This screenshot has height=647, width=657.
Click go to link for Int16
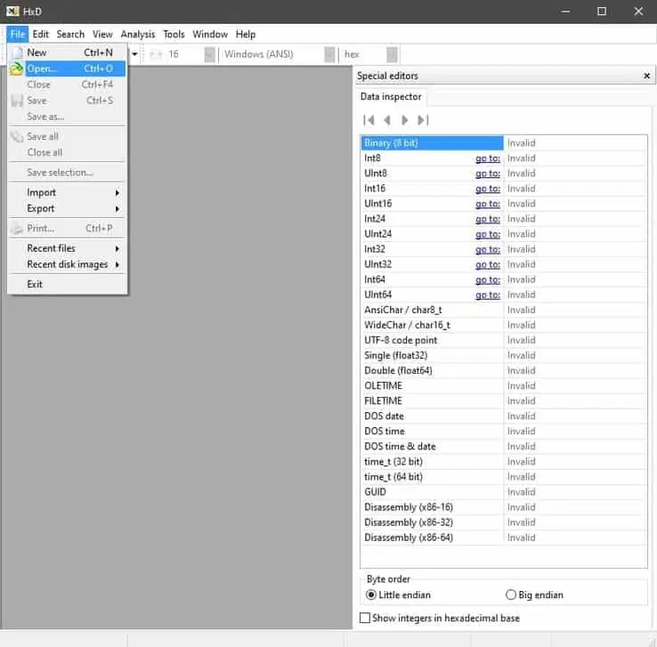pos(488,189)
